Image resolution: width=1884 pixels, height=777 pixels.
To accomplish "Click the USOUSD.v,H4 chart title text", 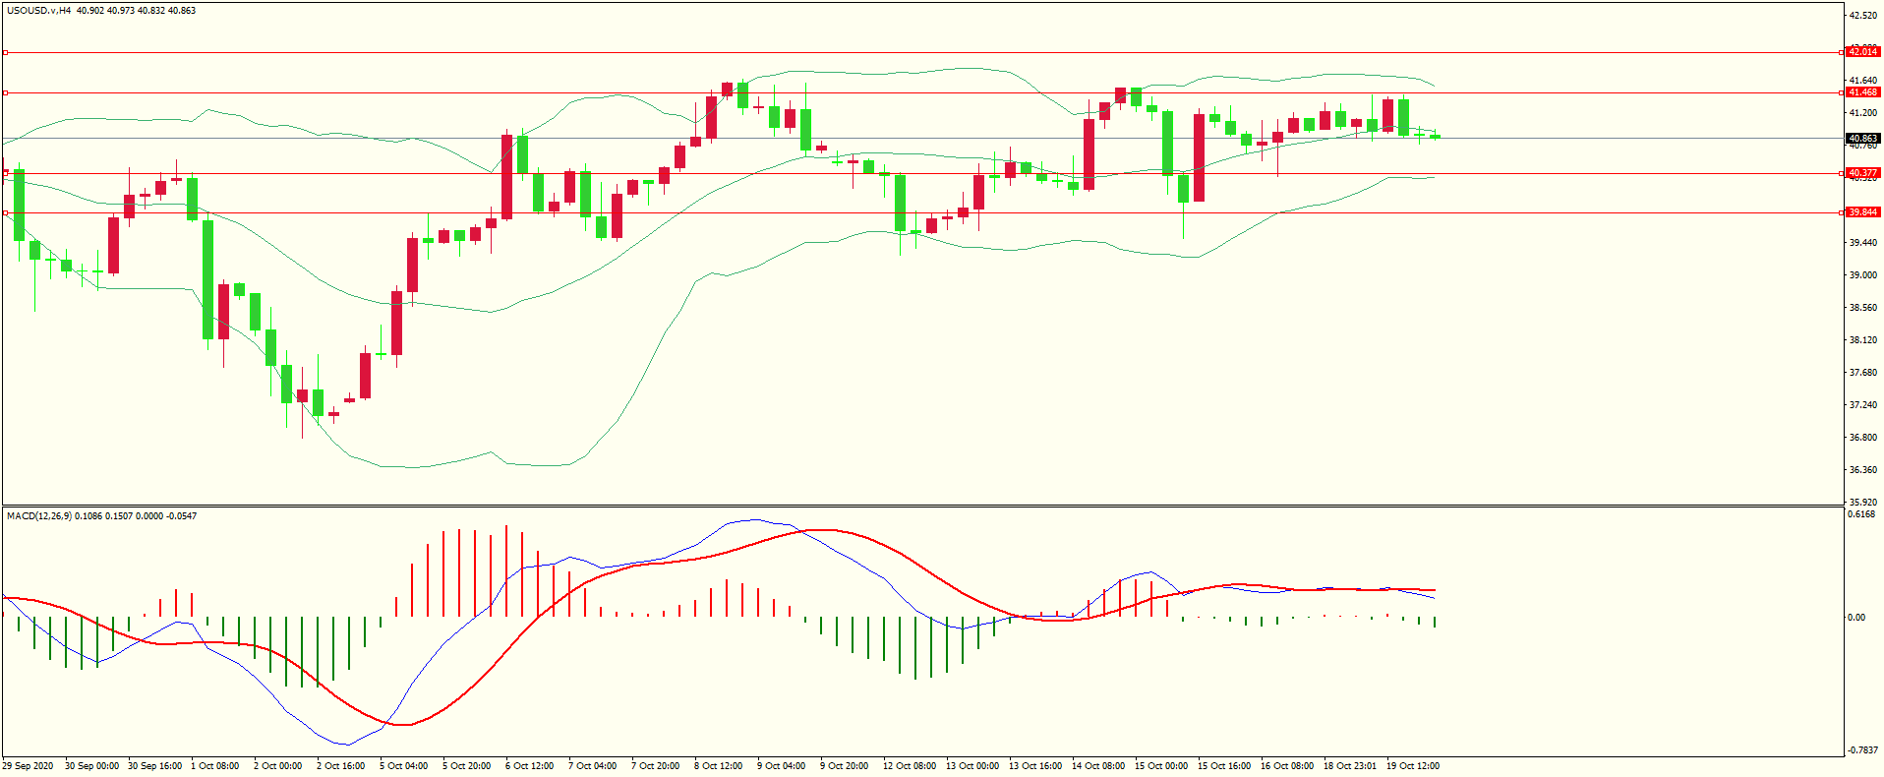I will click(x=38, y=11).
